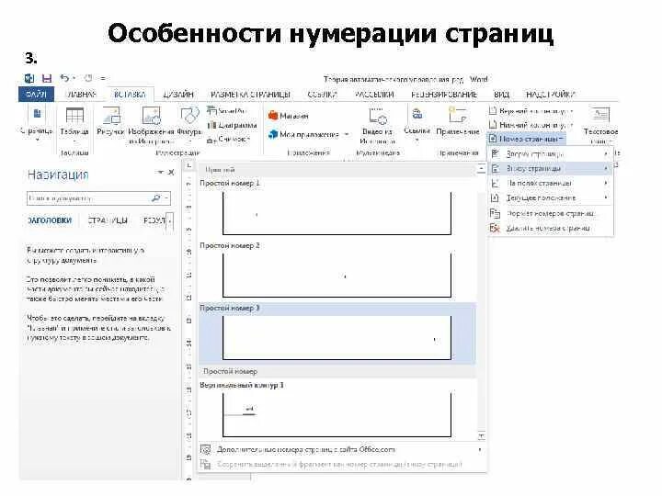
Task: Open the Ссылки links button
Action: tap(417, 124)
